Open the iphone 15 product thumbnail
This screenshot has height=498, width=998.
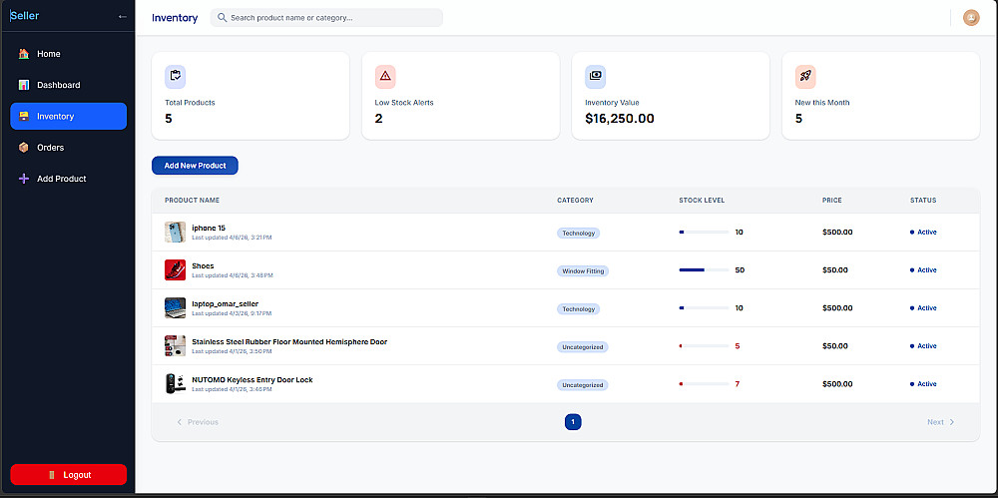[x=175, y=232]
